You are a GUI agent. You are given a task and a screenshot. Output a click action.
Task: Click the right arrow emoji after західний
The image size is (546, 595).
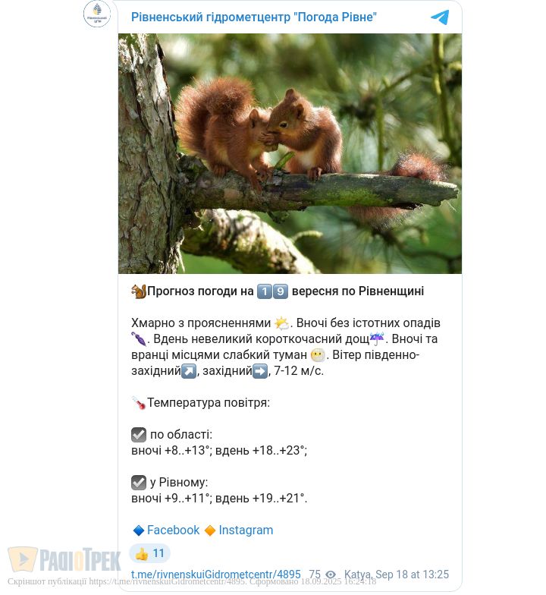(260, 371)
